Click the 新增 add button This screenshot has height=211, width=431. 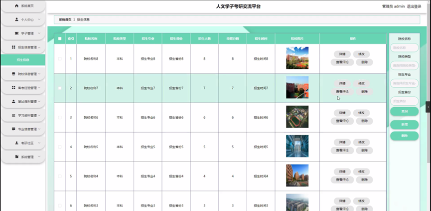[404, 125]
